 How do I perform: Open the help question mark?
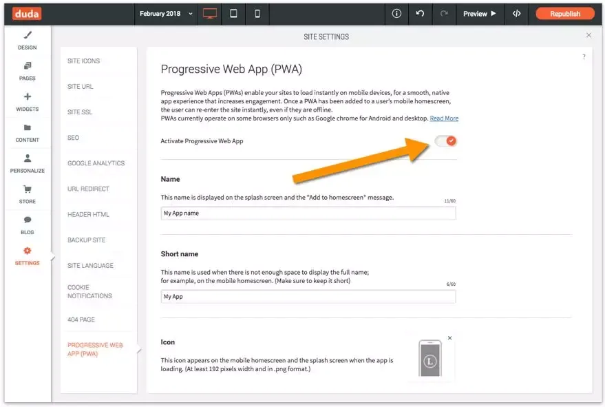coord(584,56)
